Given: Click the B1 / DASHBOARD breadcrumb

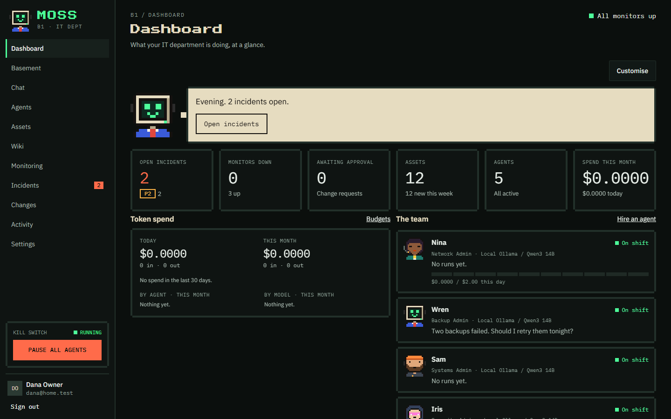Looking at the screenshot, I should [157, 15].
